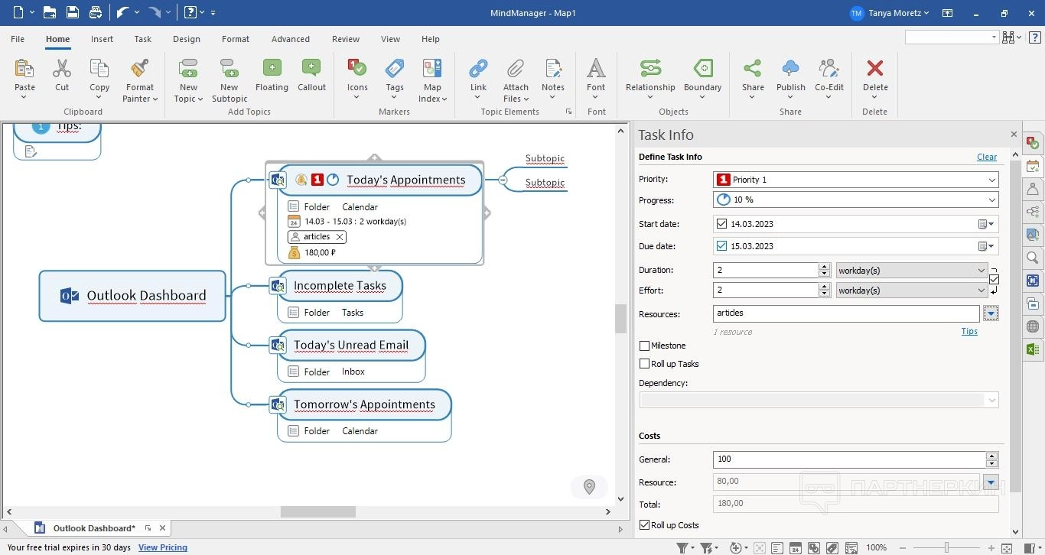Open the View Pricing link
This screenshot has width=1045, height=555.
[x=162, y=547]
